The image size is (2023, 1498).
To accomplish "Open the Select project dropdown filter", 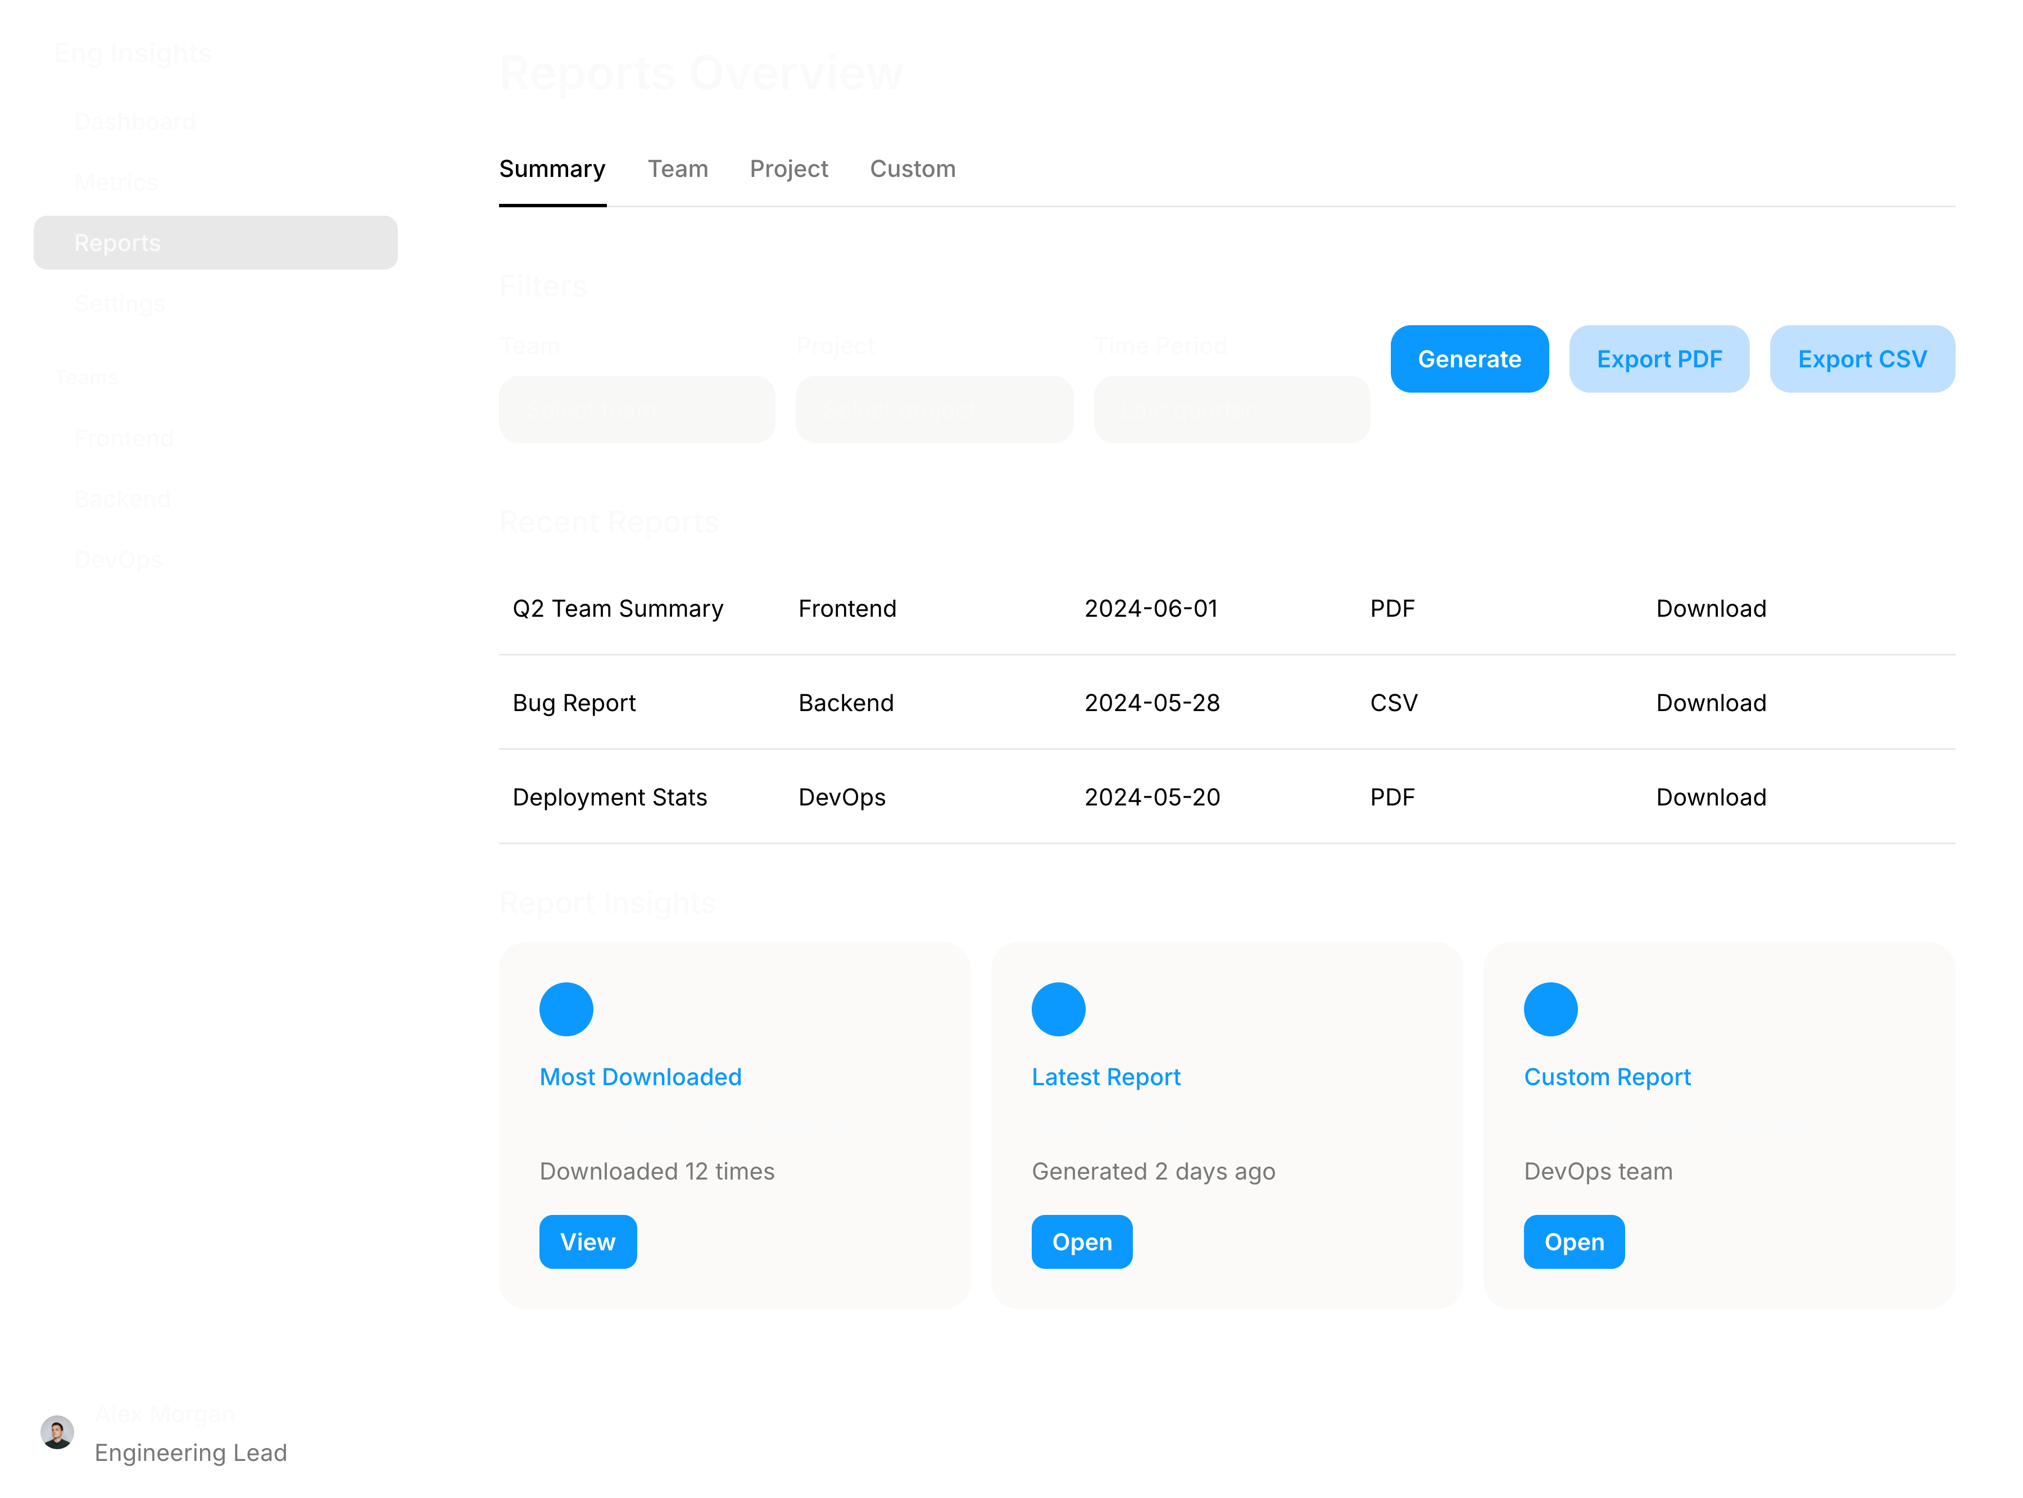I will 933,409.
